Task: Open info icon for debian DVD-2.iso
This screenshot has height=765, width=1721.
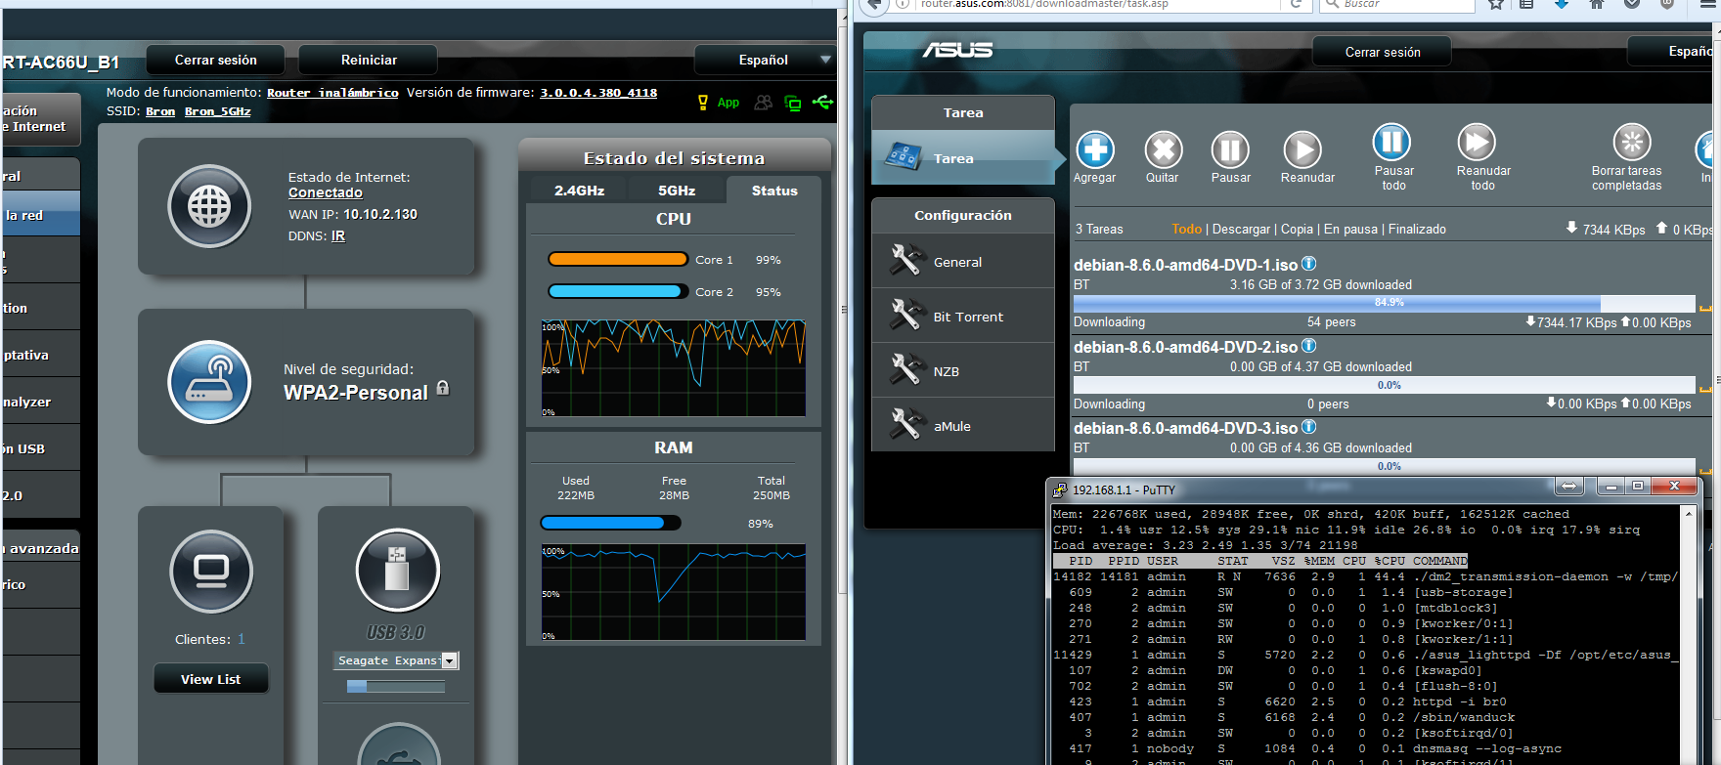Action: [1309, 346]
